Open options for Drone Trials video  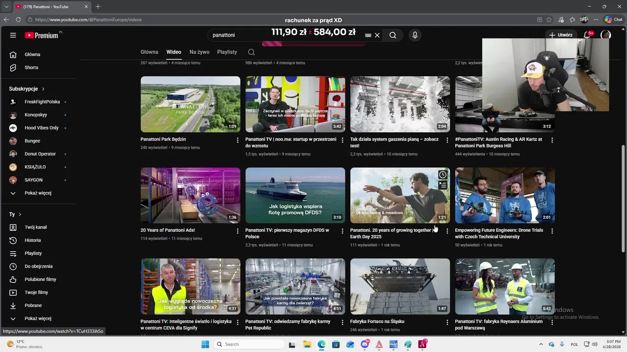[x=552, y=231]
